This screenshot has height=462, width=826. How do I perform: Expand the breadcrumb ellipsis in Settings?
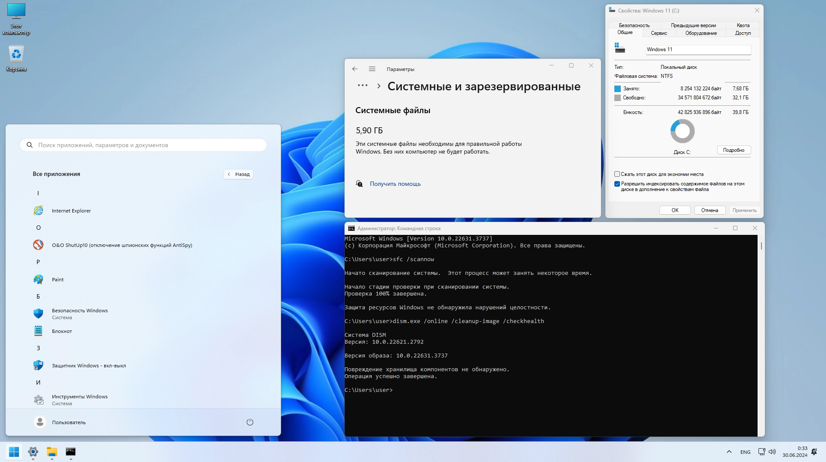[x=363, y=86]
